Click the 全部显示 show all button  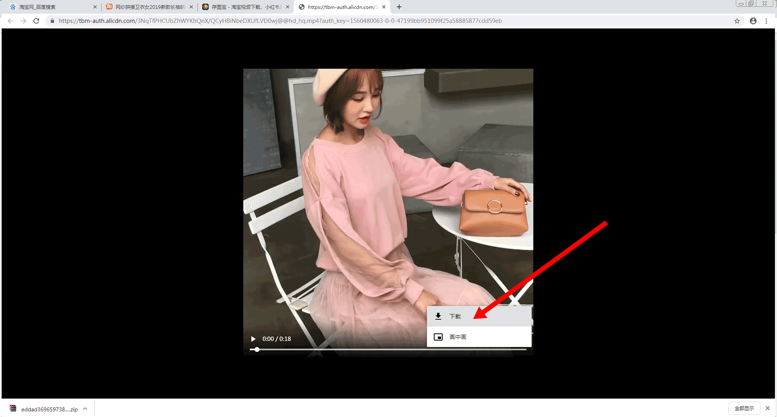point(744,408)
